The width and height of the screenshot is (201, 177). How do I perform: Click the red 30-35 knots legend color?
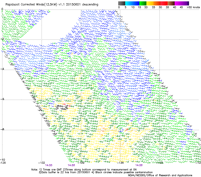(x=164, y=4)
